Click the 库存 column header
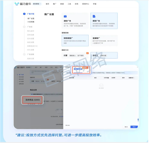Screen dimensions: 149x143 (x=123, y=78)
